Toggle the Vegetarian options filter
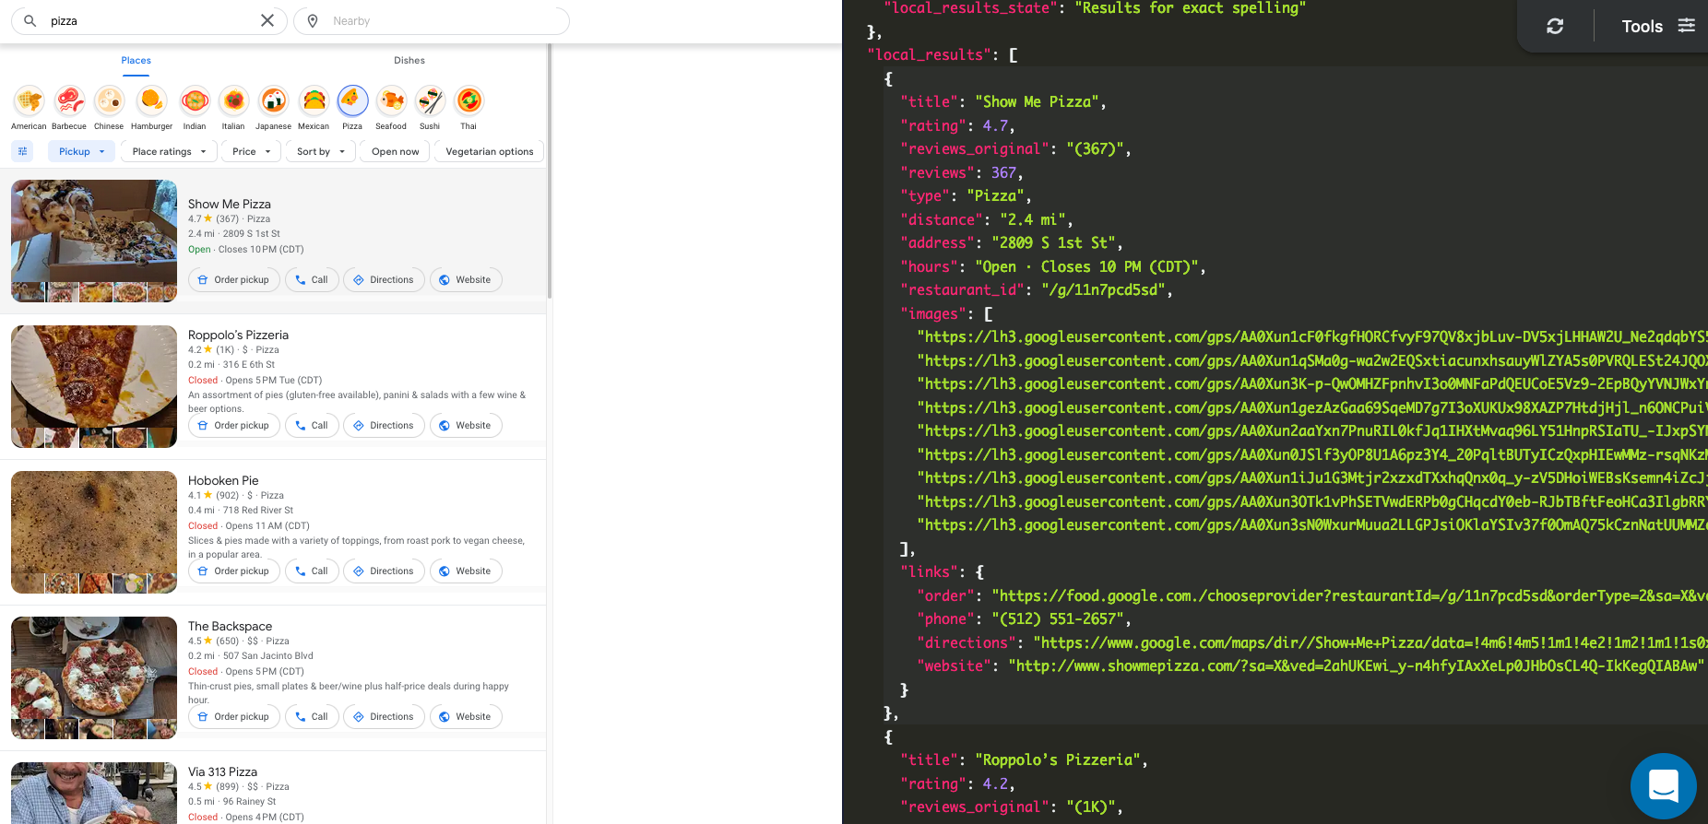 (489, 151)
